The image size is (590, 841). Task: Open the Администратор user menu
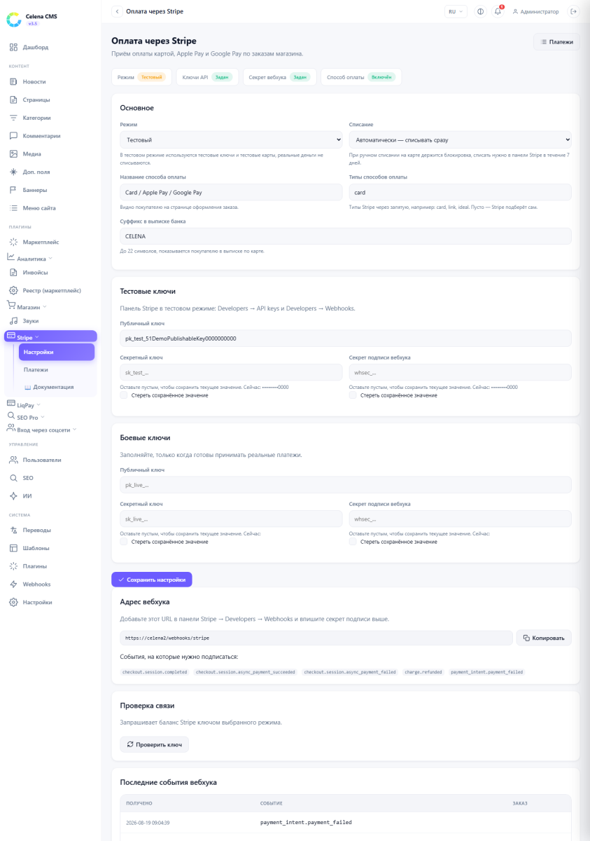536,11
